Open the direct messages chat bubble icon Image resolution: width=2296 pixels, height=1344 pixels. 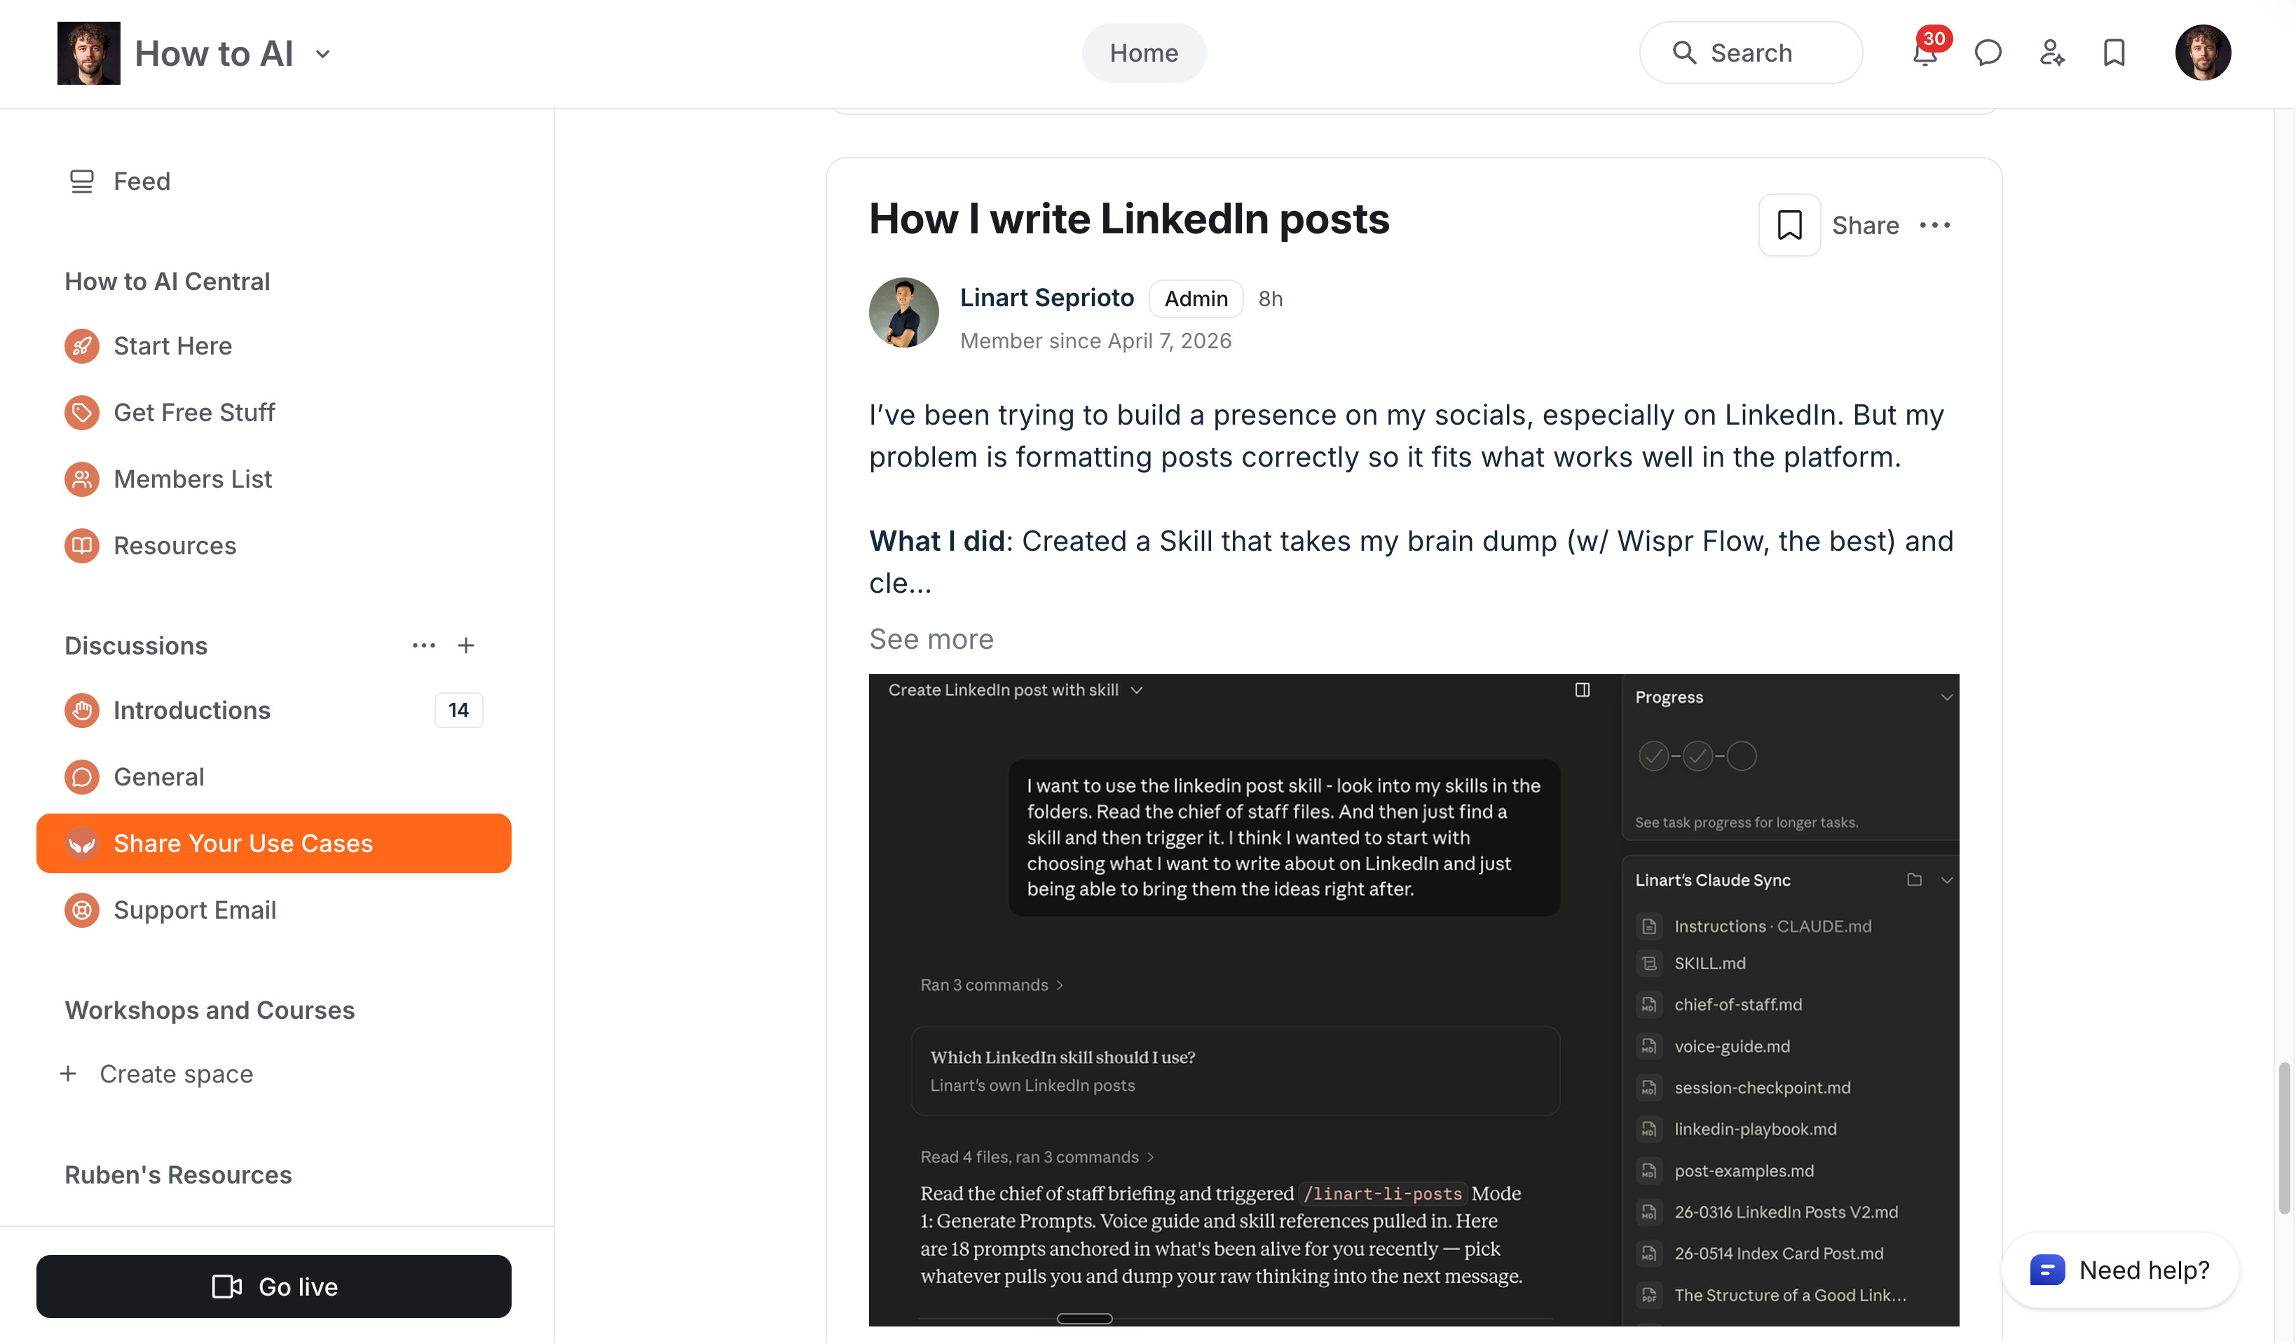tap(1988, 53)
